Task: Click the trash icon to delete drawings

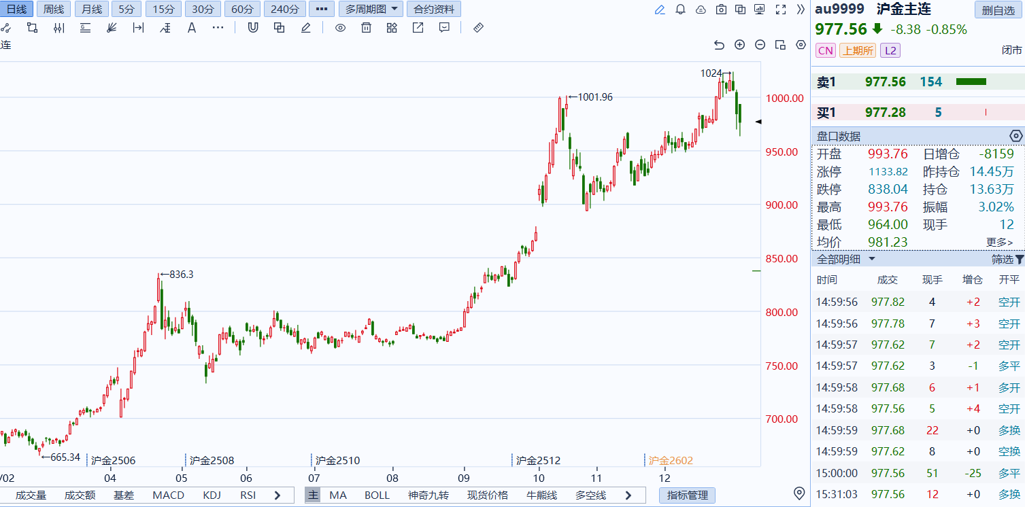Action: coord(366,27)
